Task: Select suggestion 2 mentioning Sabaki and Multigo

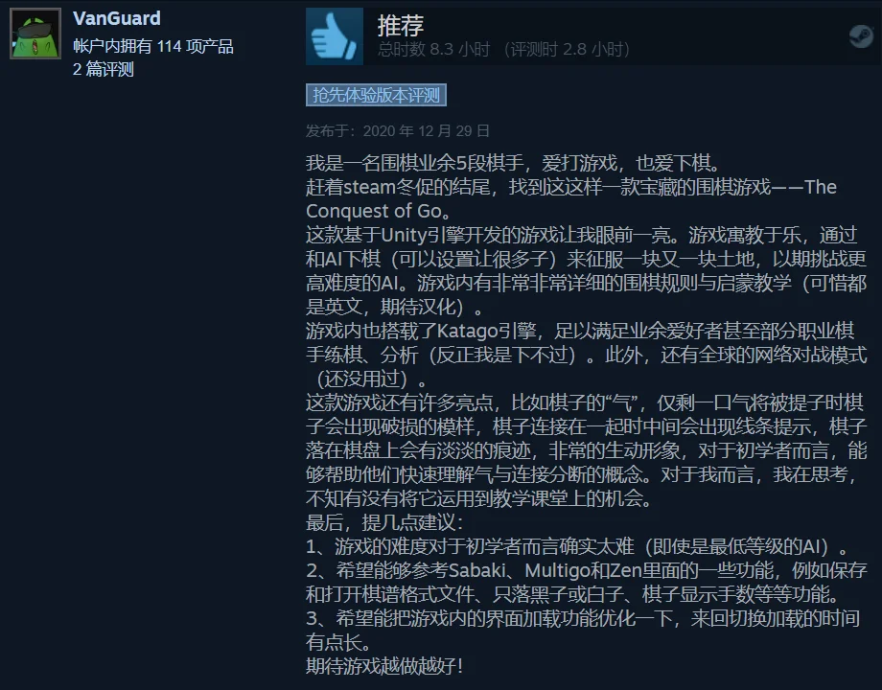Action: (587, 582)
